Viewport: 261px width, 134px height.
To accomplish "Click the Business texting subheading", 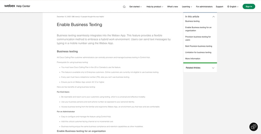I will point(67,52).
